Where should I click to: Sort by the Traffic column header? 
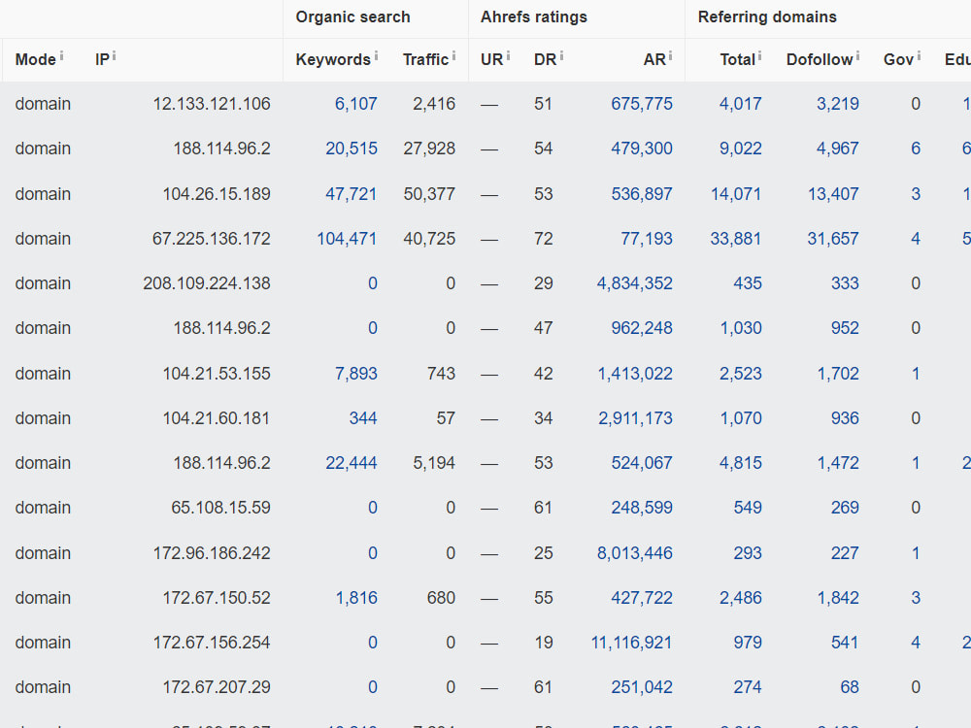(425, 59)
